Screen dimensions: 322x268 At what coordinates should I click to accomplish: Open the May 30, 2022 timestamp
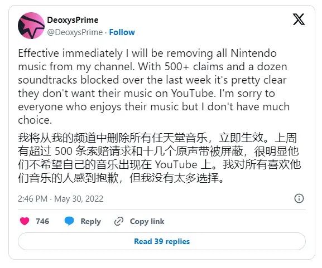pos(79,199)
